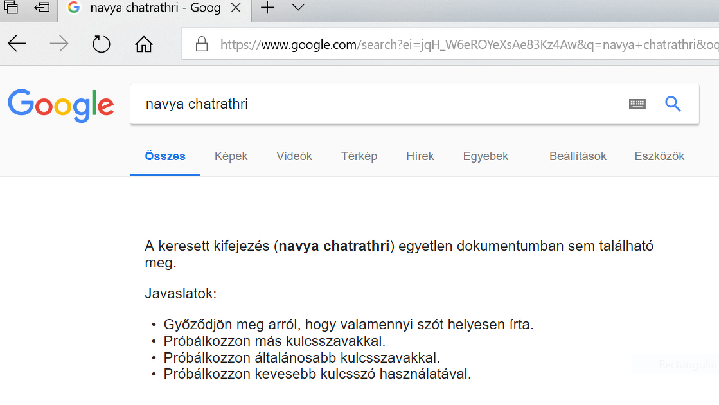Set these tabs aside icon
Screen dimensions: 719x405
pyautogui.click(x=42, y=7)
